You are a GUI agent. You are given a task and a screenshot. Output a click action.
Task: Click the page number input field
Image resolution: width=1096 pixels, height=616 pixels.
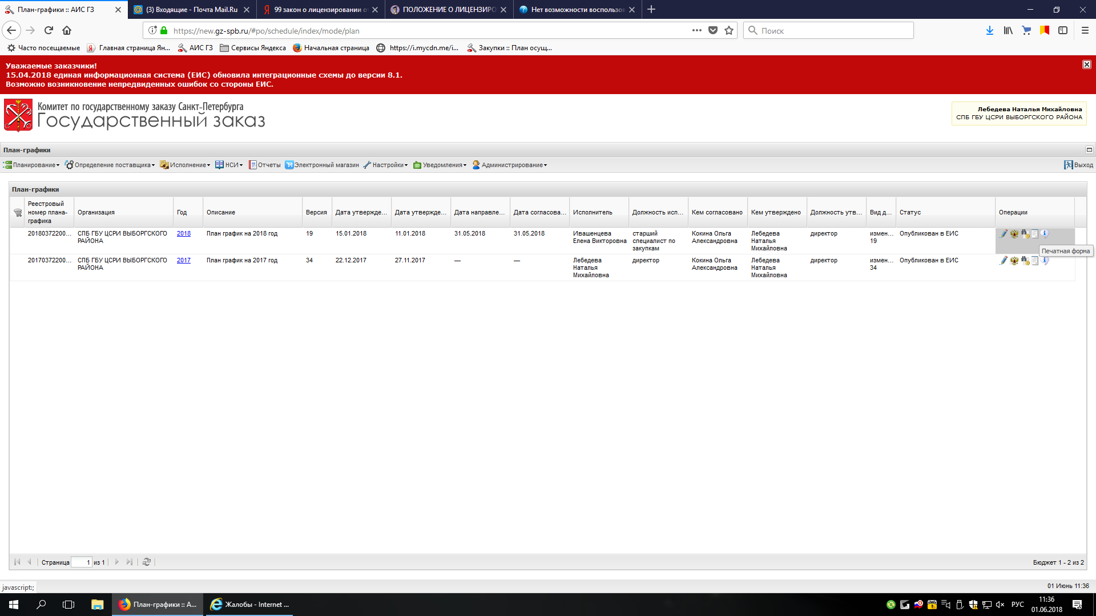coord(81,562)
